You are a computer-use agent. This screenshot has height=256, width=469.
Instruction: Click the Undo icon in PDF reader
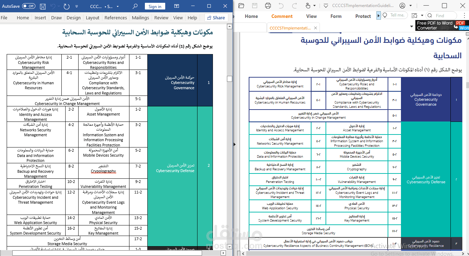[281, 6]
